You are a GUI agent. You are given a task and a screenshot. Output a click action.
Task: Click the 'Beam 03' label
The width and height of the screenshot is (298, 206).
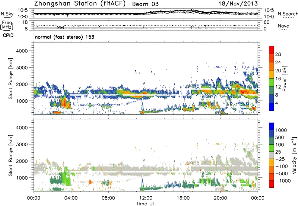[145, 4]
